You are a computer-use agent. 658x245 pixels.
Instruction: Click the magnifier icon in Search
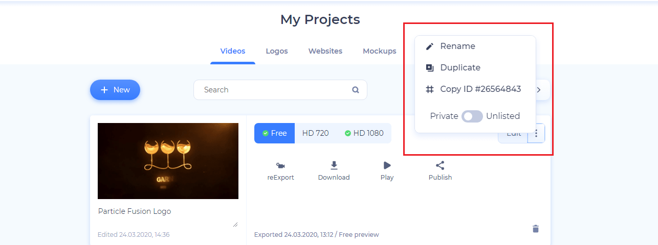pos(356,90)
